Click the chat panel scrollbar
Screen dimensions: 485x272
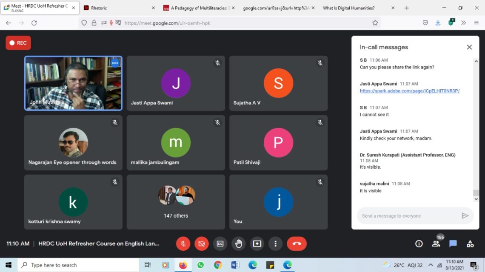(476, 127)
